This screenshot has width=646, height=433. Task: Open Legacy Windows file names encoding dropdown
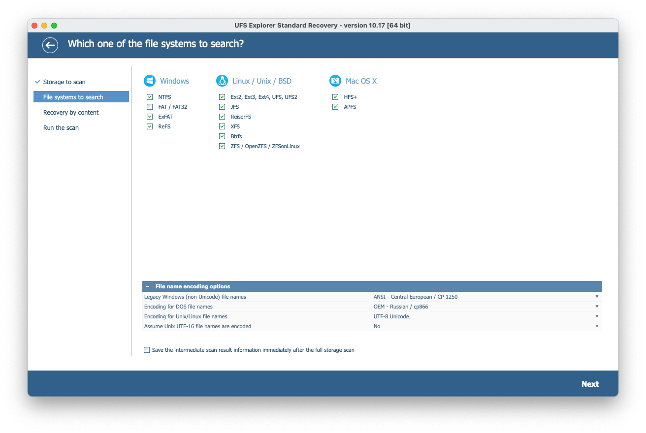pos(487,297)
